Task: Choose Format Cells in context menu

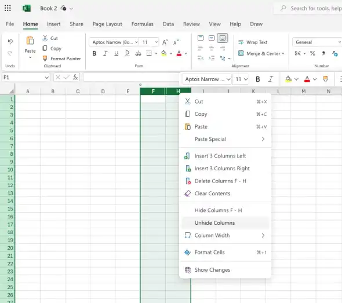Action: (x=225, y=252)
